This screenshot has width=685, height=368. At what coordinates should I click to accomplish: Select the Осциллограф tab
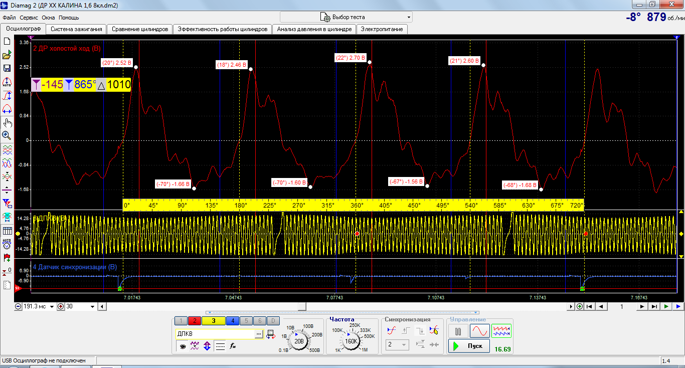(x=23, y=29)
